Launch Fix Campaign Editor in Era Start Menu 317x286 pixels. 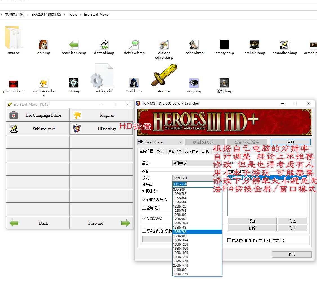[38, 115]
